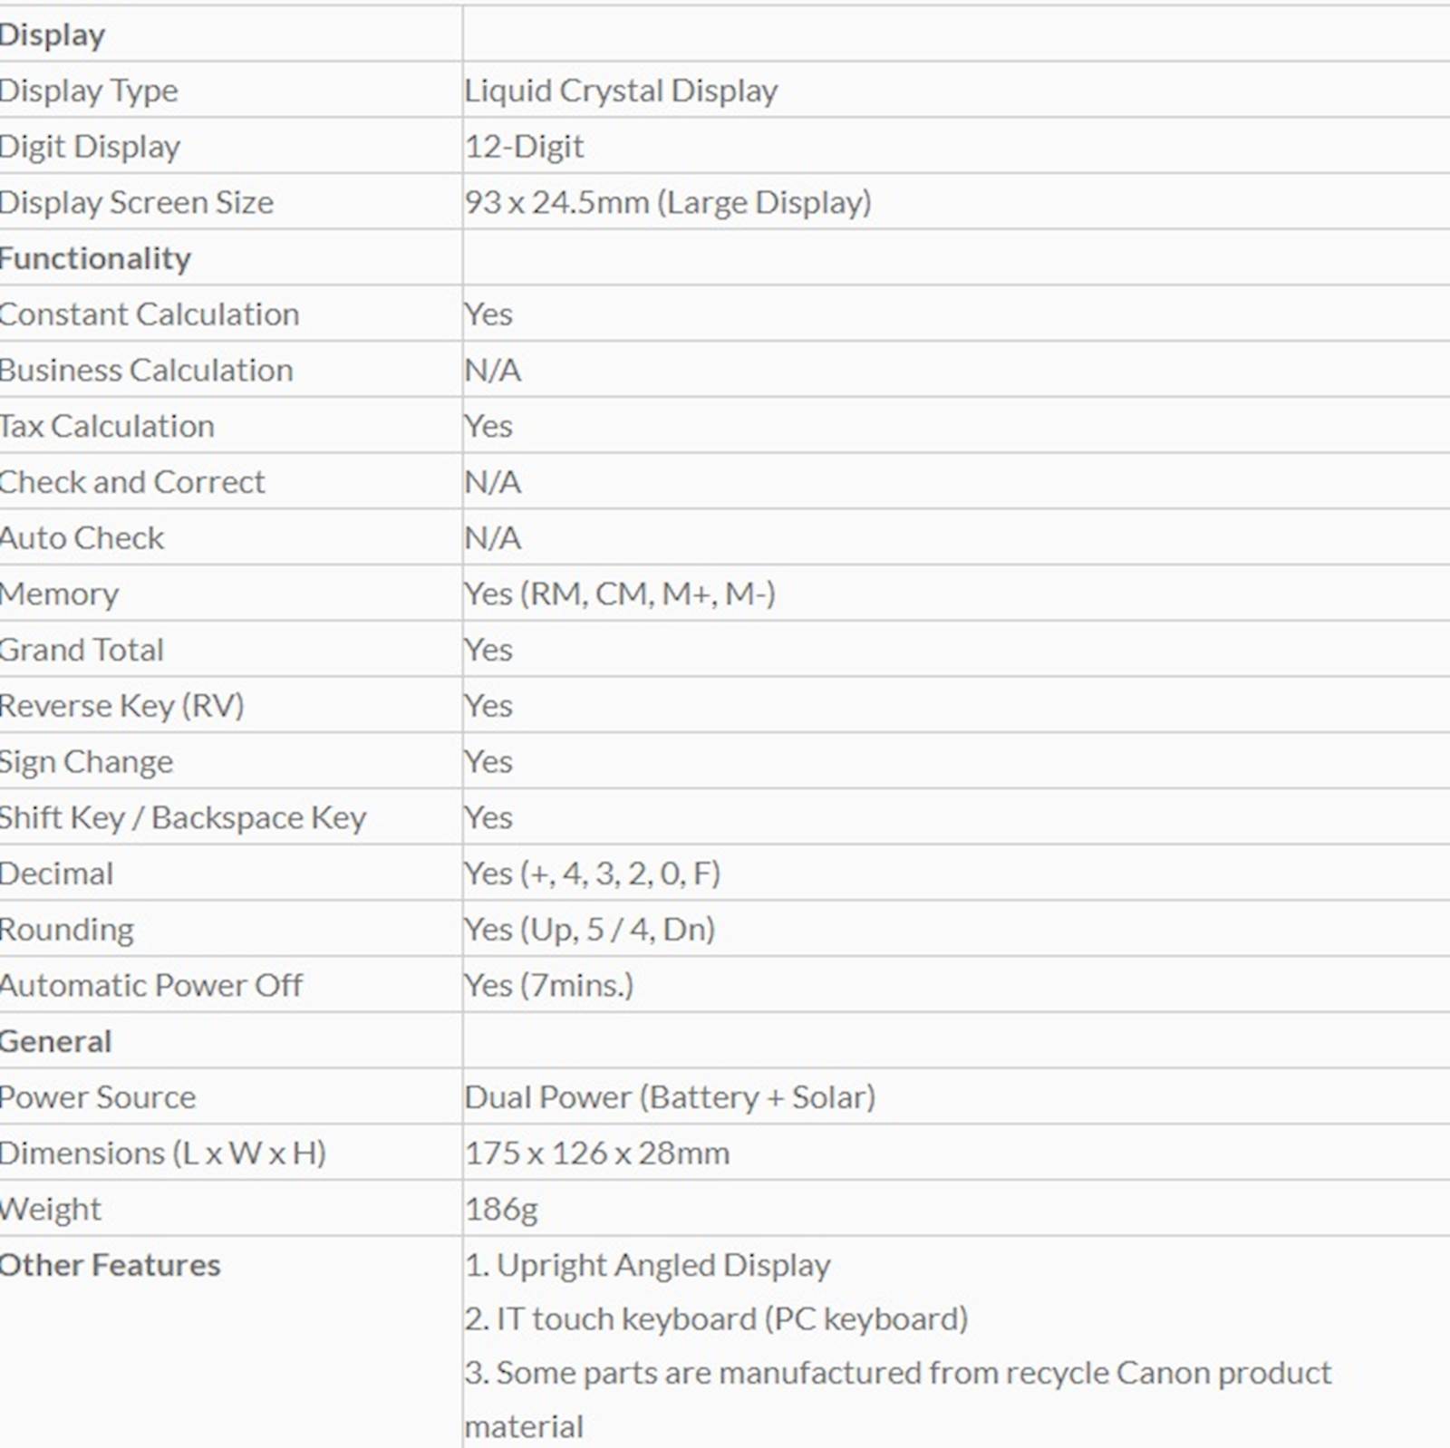Select the Liquid Crystal Display value
The image size is (1450, 1448).
(x=621, y=91)
